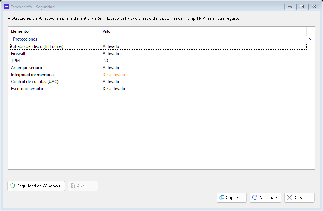Click the Activado value for Firewall

[x=111, y=54]
